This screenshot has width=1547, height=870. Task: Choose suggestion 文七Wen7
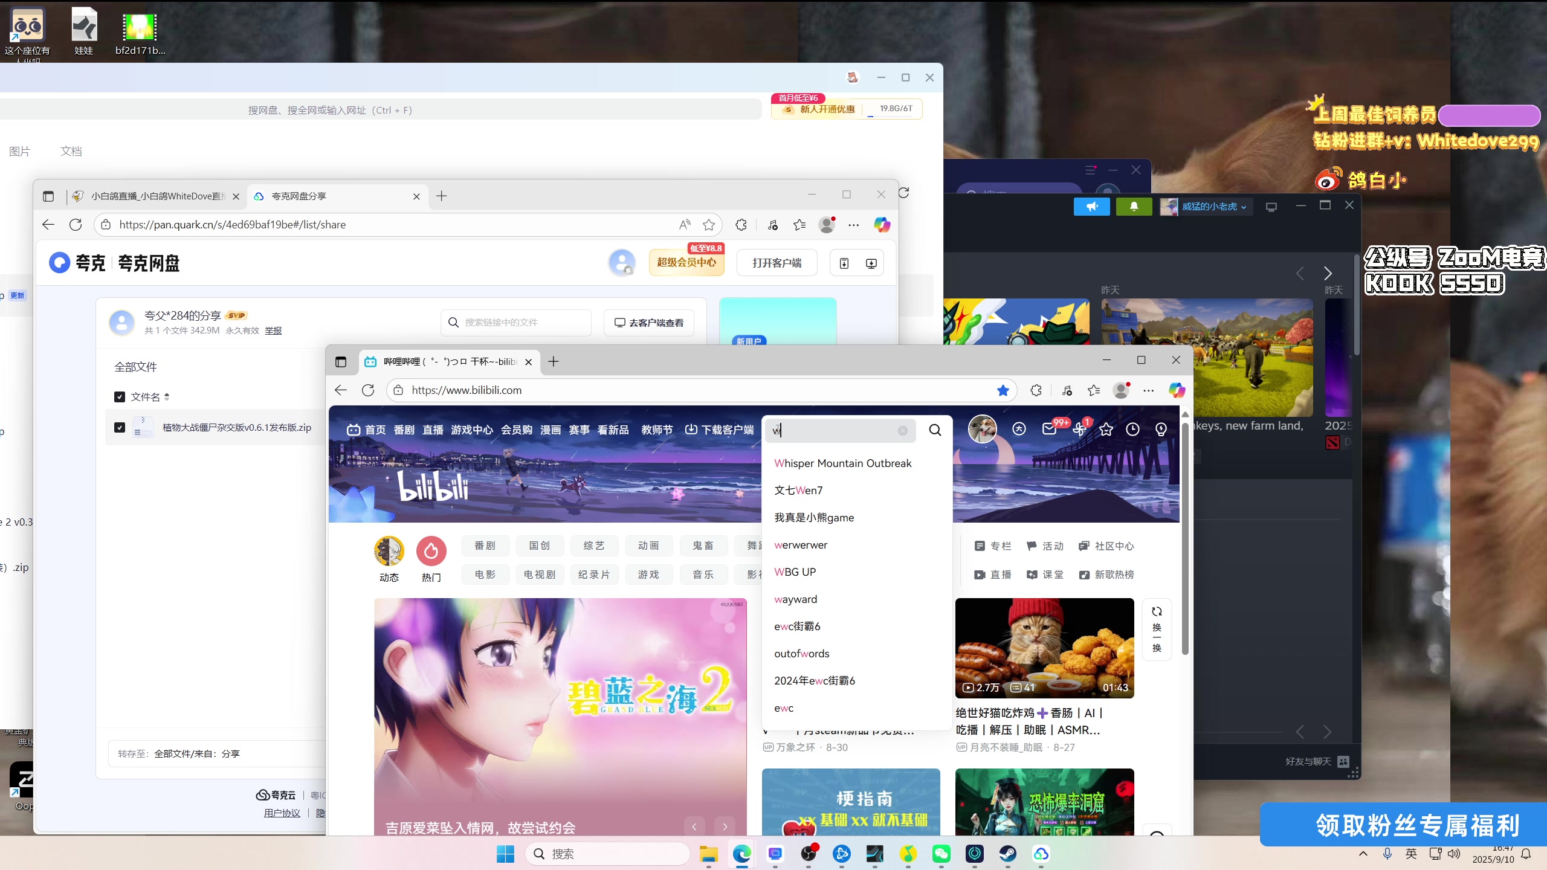point(798,491)
